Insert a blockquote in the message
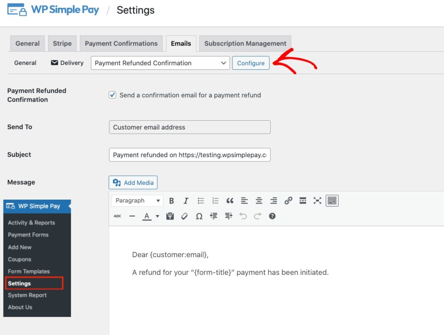The height and width of the screenshot is (335, 444). coord(230,201)
